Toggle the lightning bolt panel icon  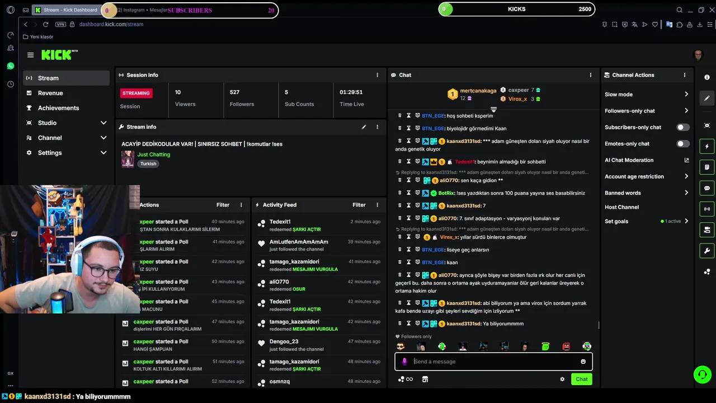(707, 147)
